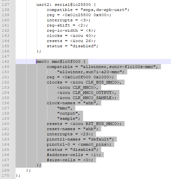The width and height of the screenshot is (171, 179).
Task: Click the reg-io-width property line
Action: tap(71, 31)
